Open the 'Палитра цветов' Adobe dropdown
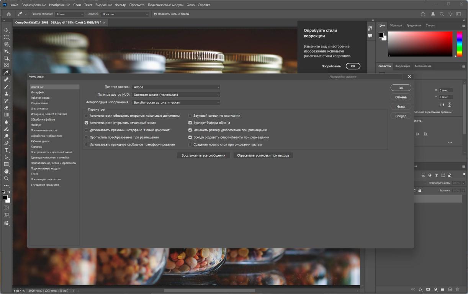This screenshot has width=468, height=294. point(176,87)
